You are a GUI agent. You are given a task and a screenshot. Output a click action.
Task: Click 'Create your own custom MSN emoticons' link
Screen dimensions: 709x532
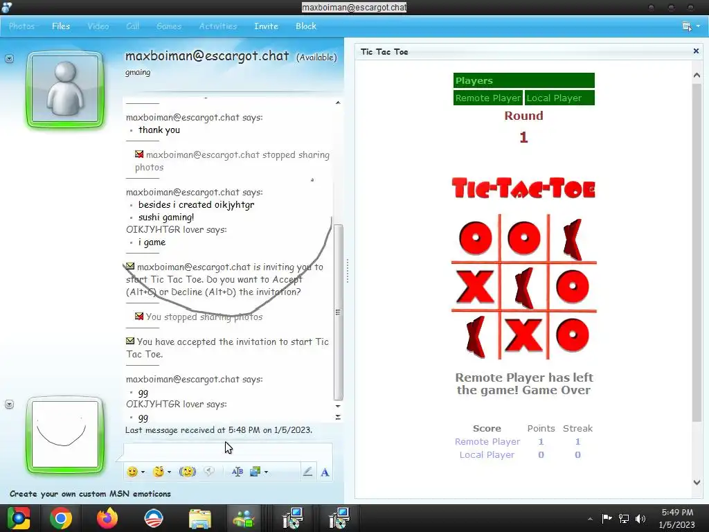coord(90,493)
